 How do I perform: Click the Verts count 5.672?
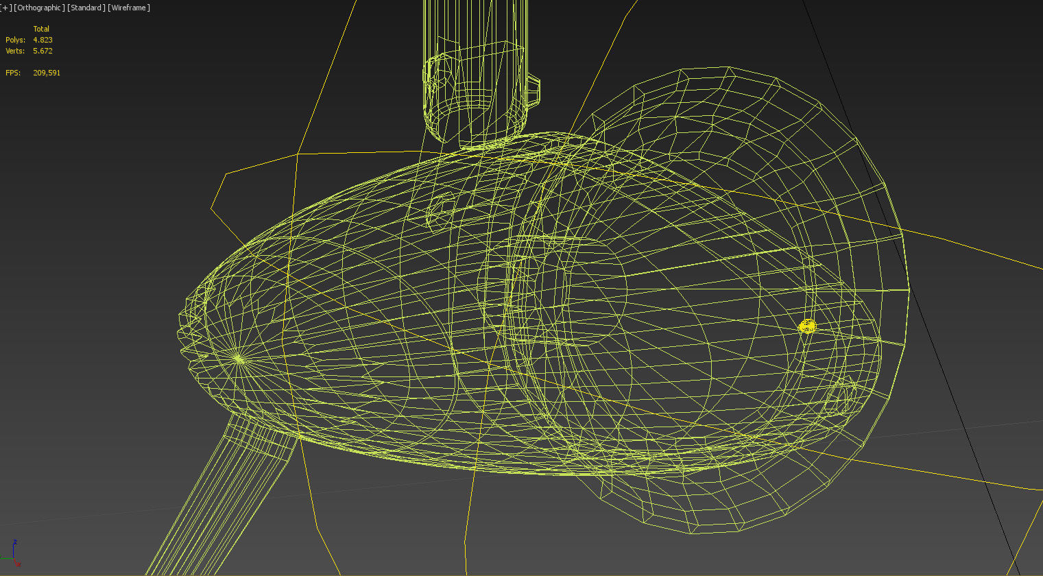(43, 51)
